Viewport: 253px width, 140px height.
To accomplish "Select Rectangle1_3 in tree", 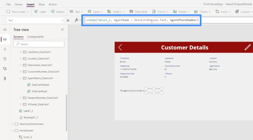I will click(x=31, y=118).
